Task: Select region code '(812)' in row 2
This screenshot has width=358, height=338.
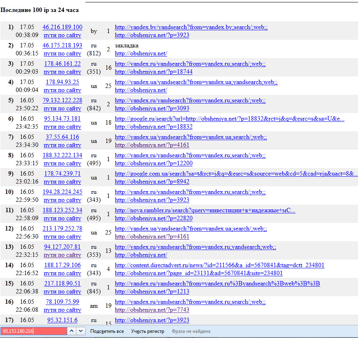Action: pos(94,53)
